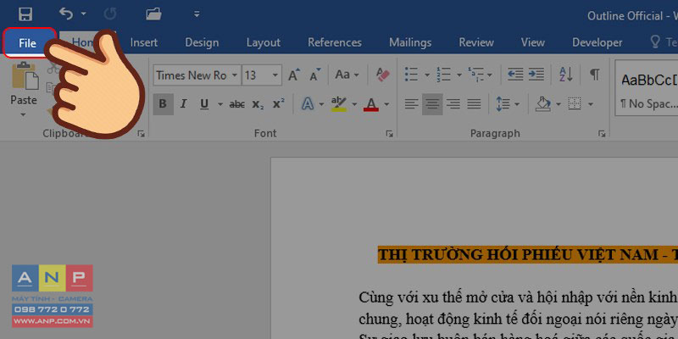Toggle Bold formatting
Screen dimensions: 678x339
pyautogui.click(x=163, y=103)
